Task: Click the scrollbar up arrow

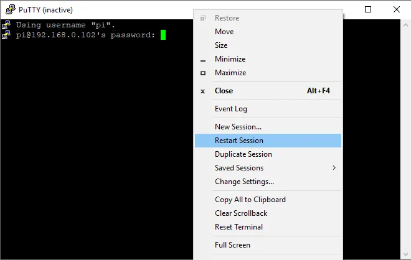Action: [405, 25]
